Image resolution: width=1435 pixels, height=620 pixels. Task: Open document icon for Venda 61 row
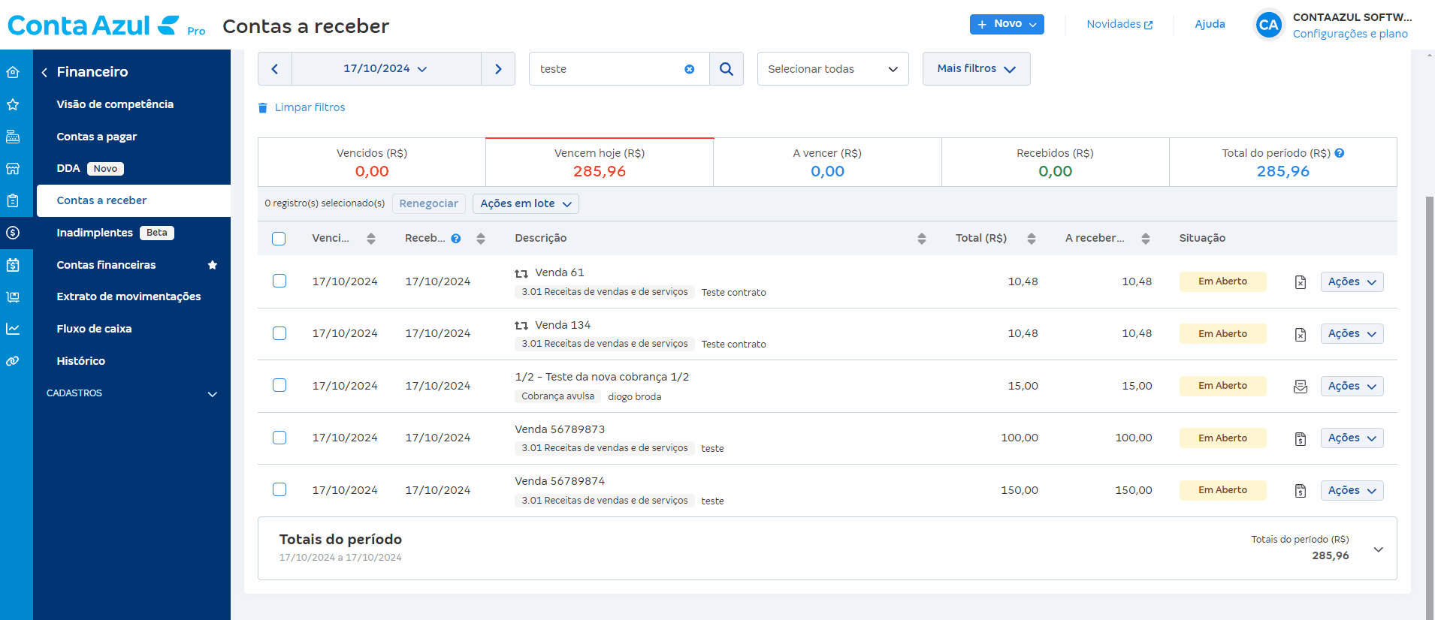pyautogui.click(x=1300, y=282)
